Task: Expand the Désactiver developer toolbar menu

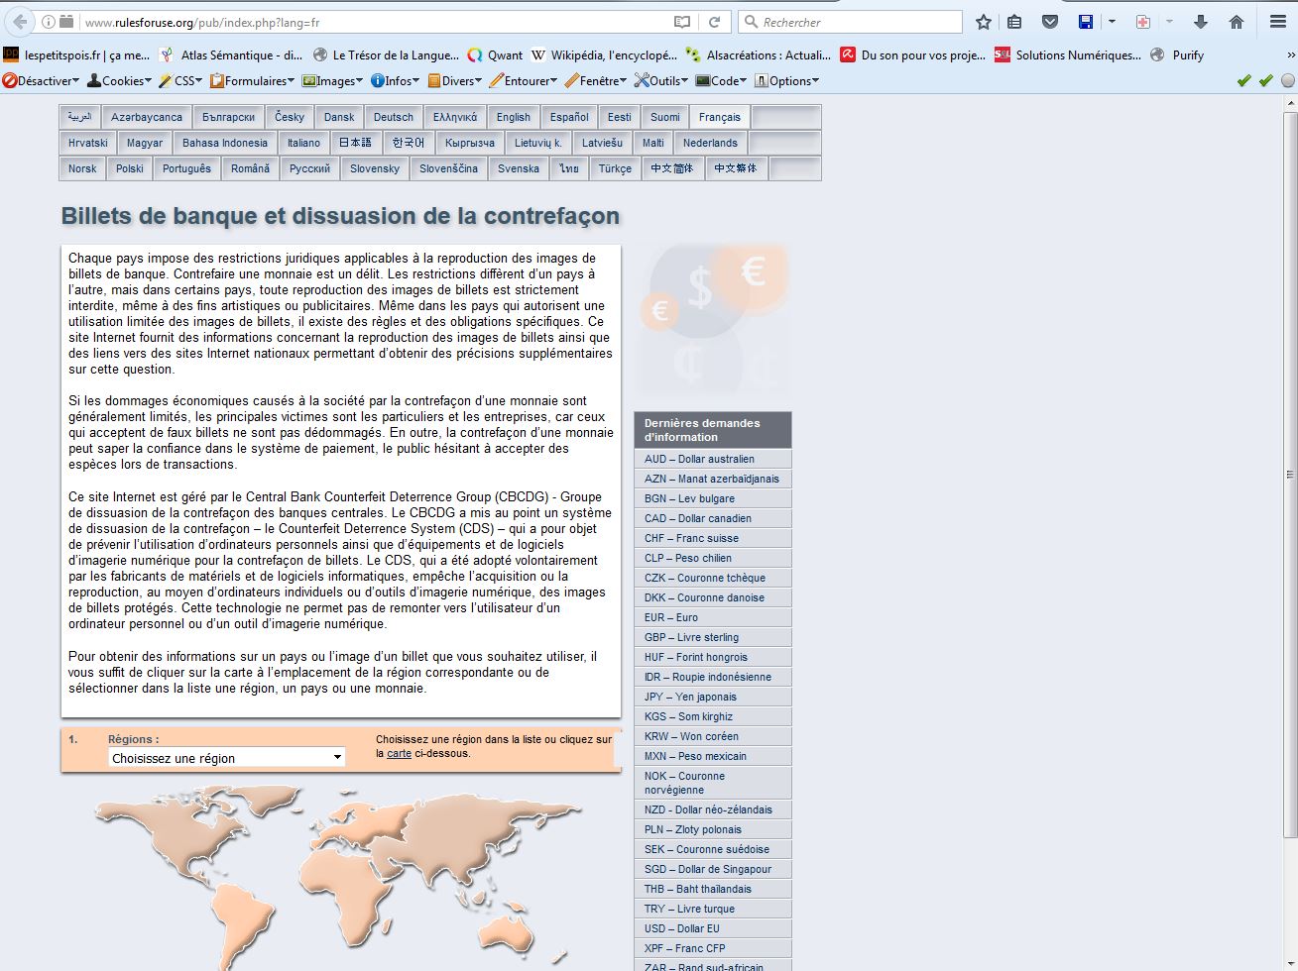Action: click(x=41, y=81)
